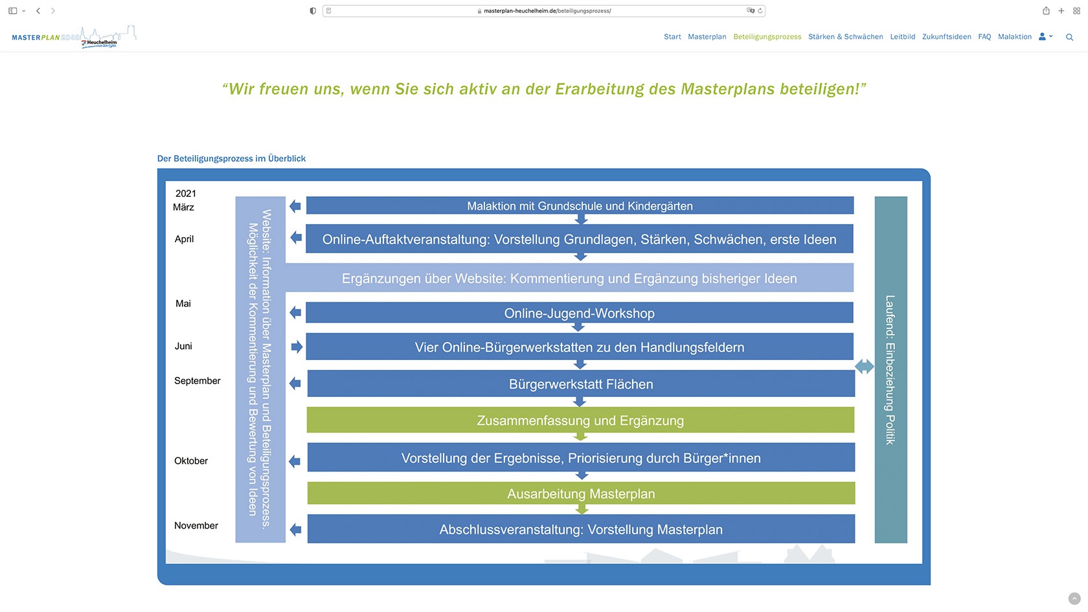1088x612 pixels.
Task: Open the Zukunftsideen menu item
Action: (x=946, y=37)
